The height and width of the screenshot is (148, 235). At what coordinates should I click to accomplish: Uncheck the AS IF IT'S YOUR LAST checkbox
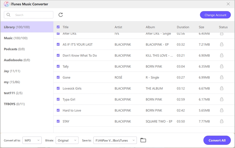tap(58, 44)
